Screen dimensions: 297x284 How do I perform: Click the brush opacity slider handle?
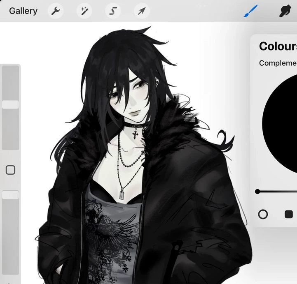(x=10, y=195)
